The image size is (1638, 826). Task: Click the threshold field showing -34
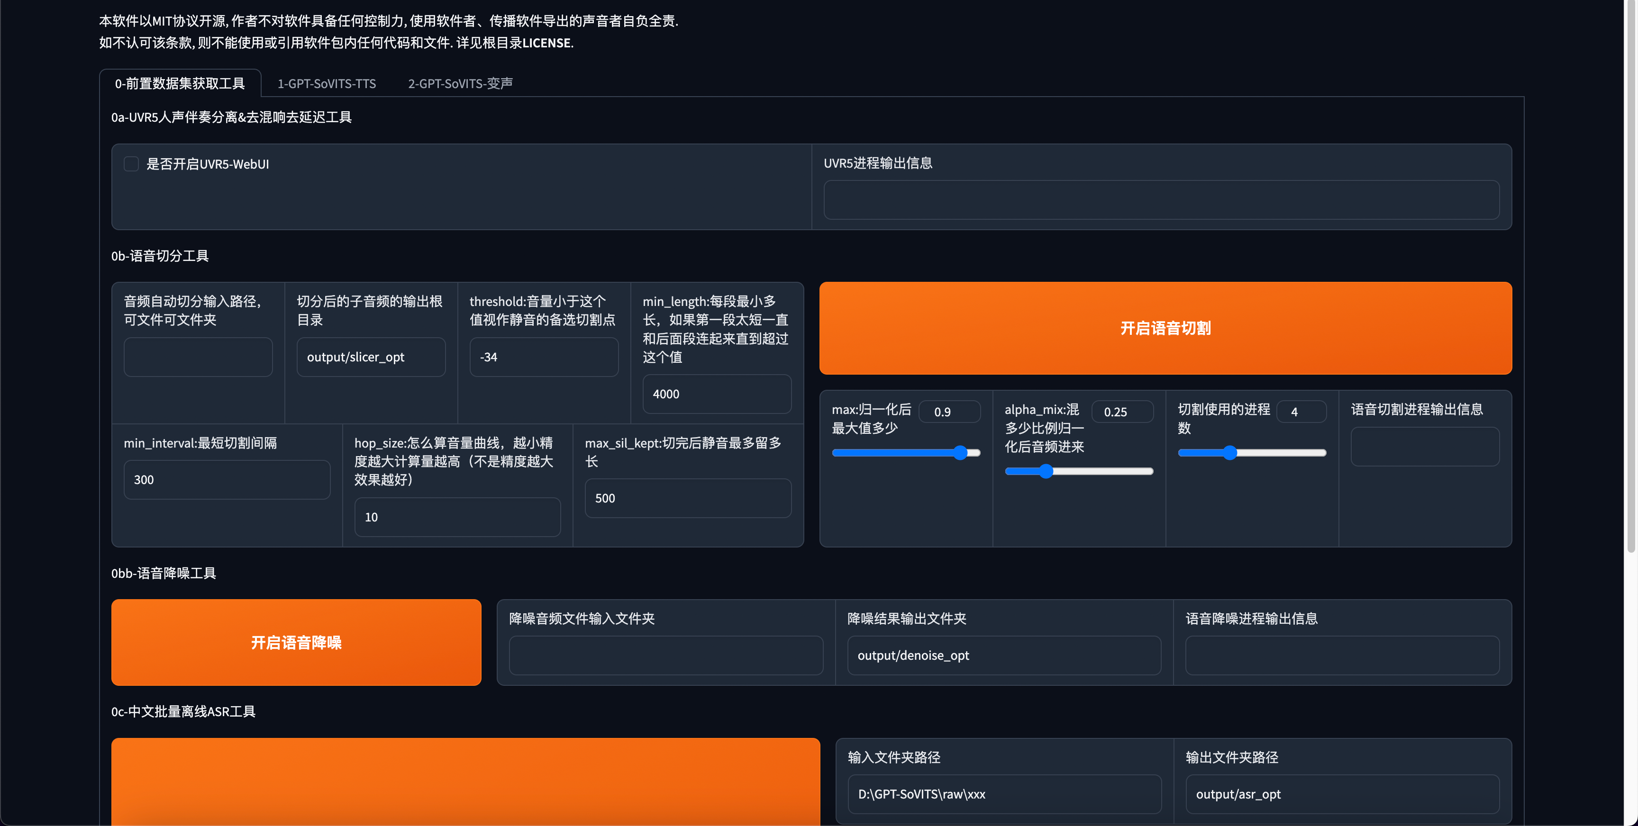pos(544,357)
